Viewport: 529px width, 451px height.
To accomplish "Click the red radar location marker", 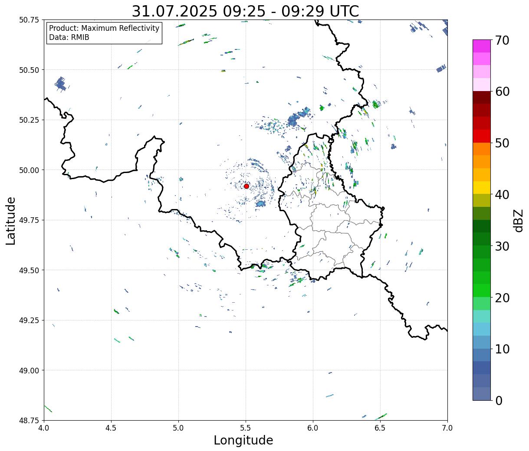I will pos(246,186).
